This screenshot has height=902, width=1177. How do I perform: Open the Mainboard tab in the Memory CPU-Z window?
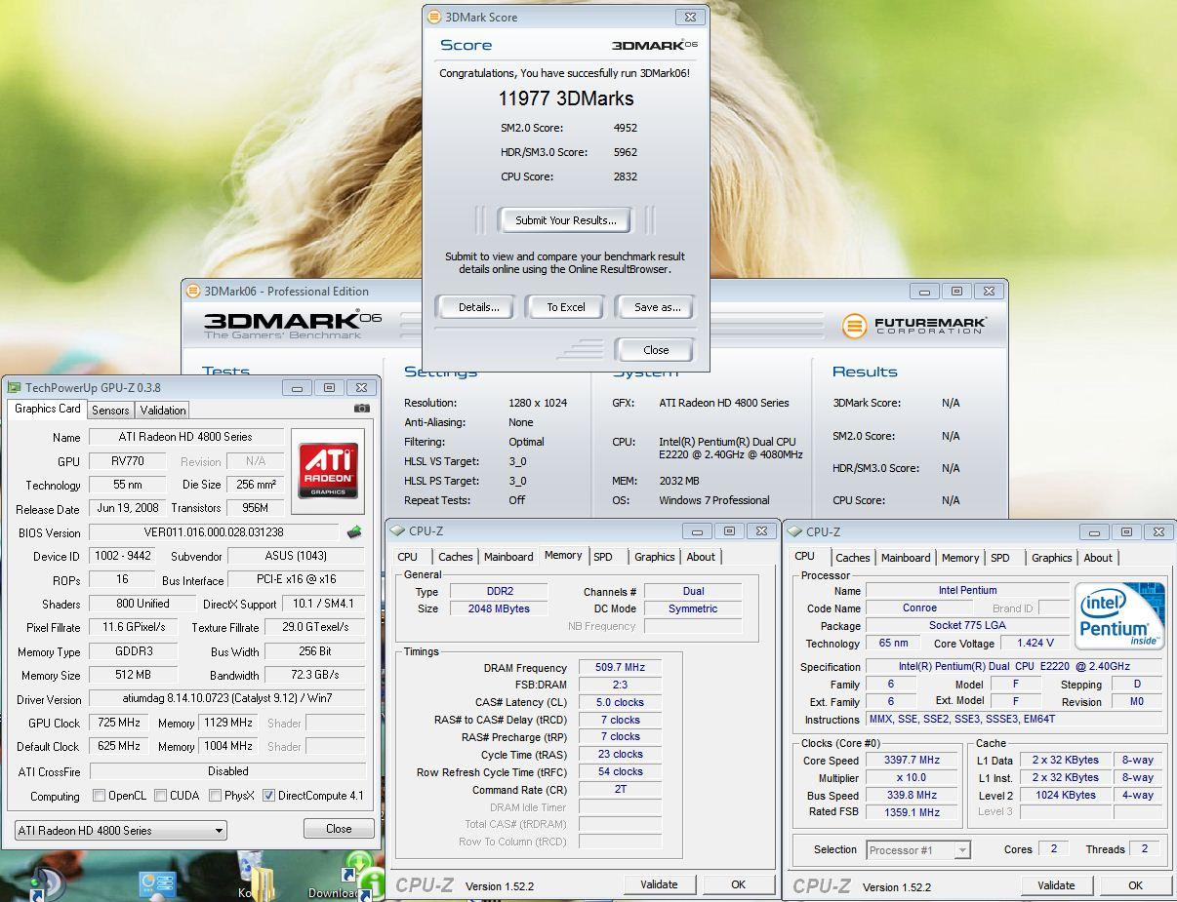[x=508, y=557]
